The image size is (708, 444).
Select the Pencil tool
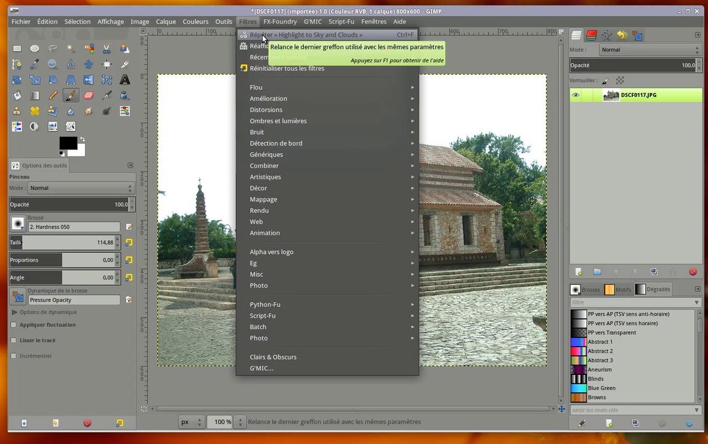click(x=53, y=96)
